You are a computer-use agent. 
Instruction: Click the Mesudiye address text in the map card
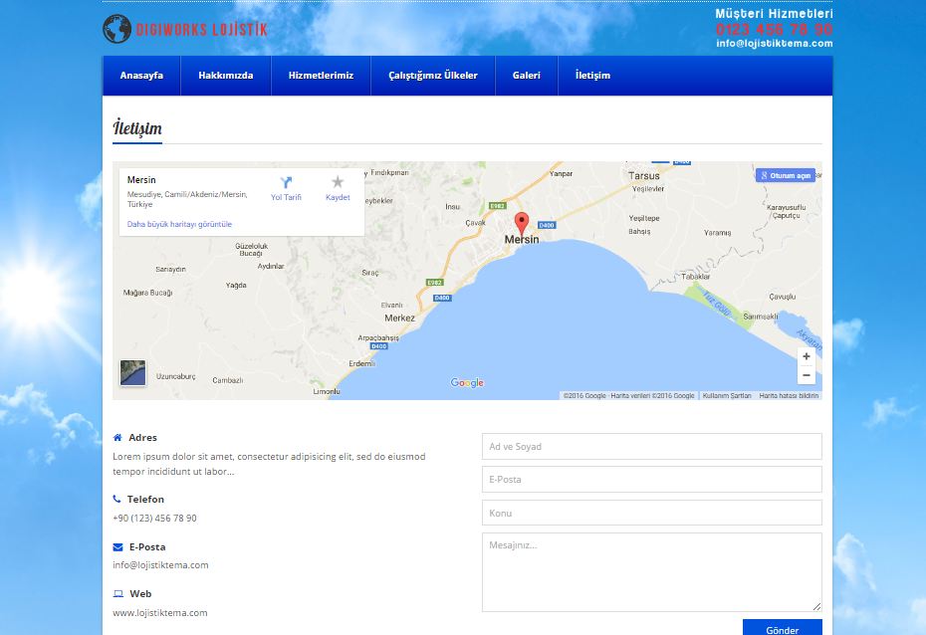tap(187, 199)
